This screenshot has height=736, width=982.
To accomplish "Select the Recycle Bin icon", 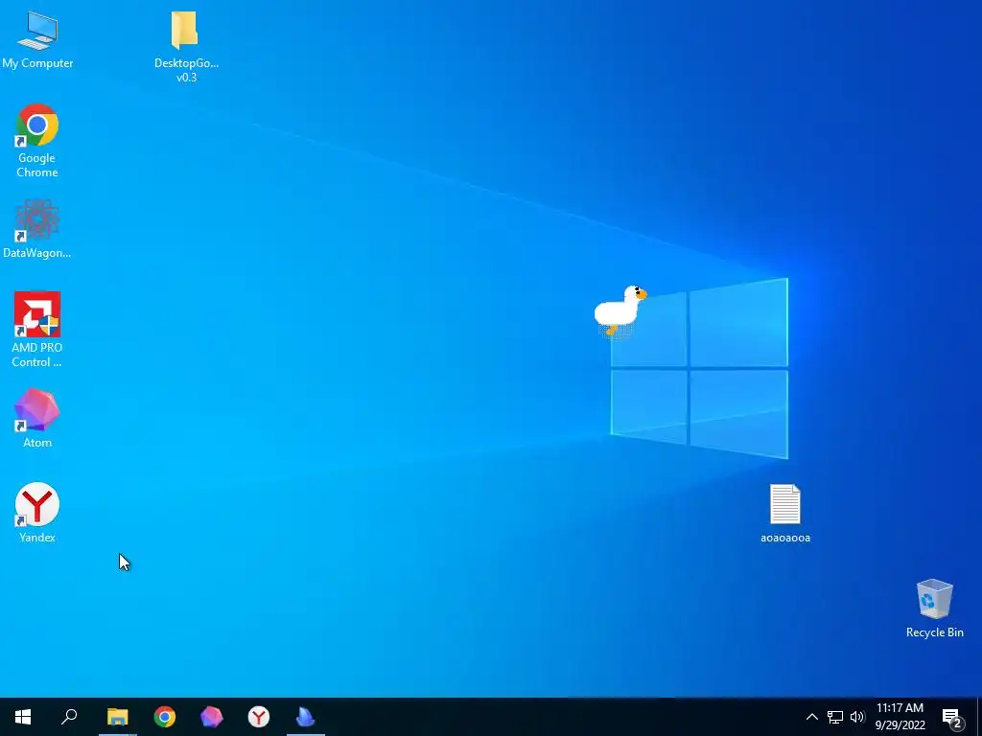I will point(934,609).
